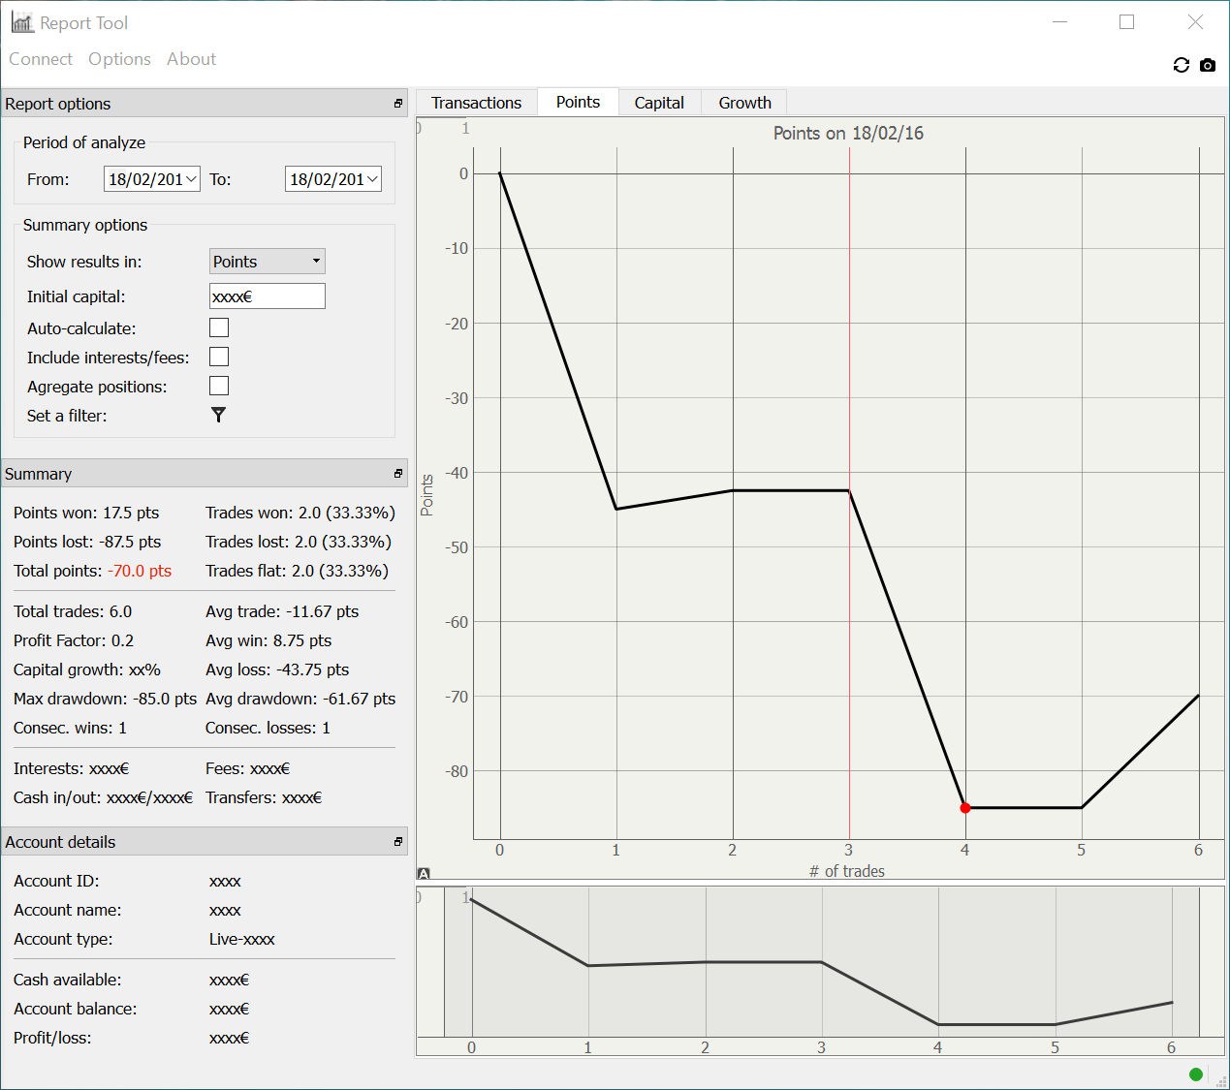Float the Account details panel

(397, 842)
